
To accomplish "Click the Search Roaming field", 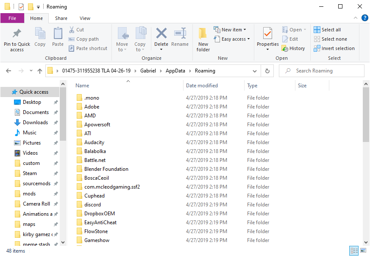I will pos(321,71).
